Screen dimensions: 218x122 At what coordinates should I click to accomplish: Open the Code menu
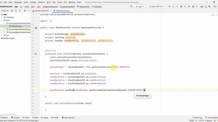pos(26,2)
